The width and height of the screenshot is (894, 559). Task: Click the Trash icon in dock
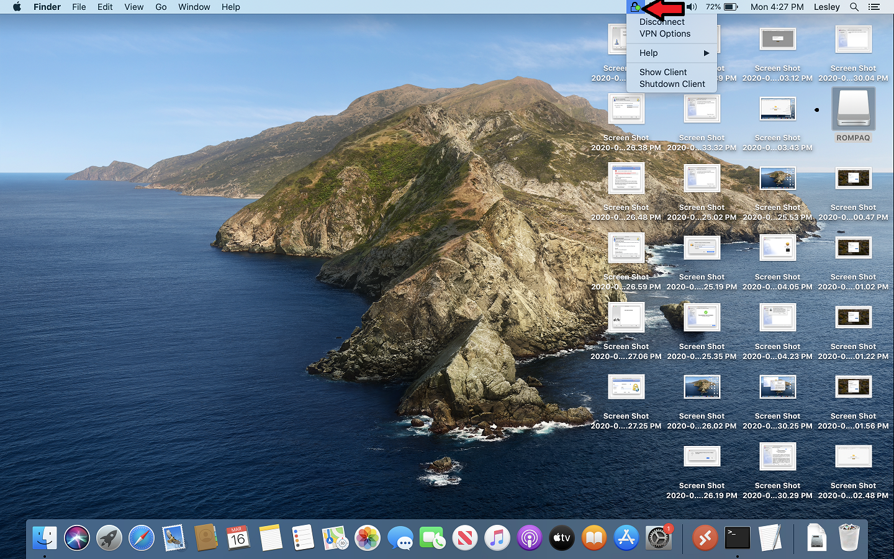click(x=849, y=538)
